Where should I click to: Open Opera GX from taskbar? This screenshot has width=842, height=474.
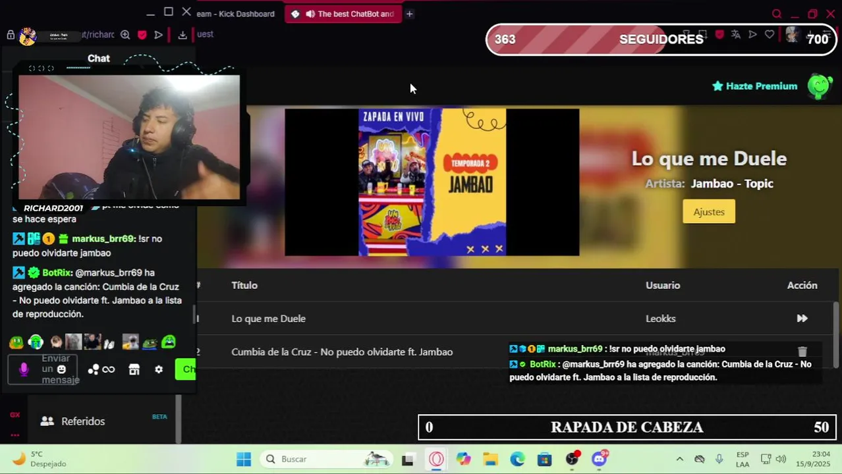point(436,460)
